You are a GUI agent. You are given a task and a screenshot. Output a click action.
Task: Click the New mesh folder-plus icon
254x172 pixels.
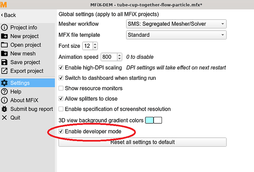point(4,54)
